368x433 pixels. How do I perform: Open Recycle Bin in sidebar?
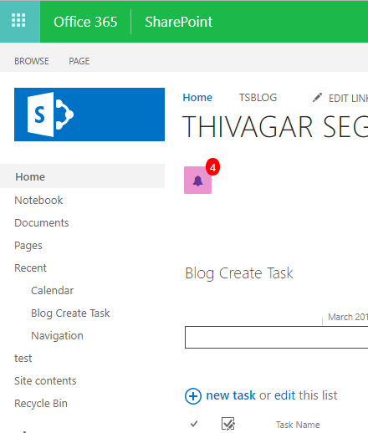point(41,404)
